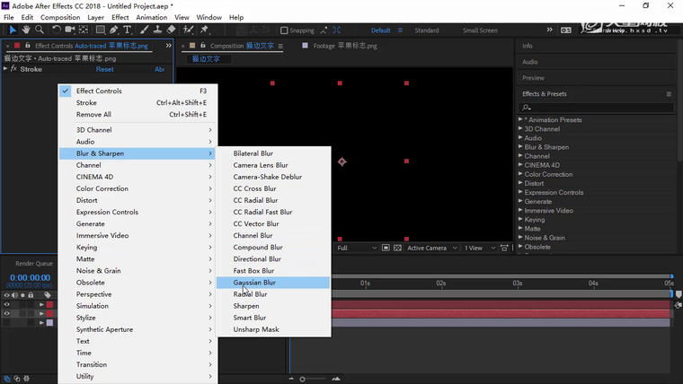683x384 pixels.
Task: Select the Puppet Pin tool
Action: [205, 30]
